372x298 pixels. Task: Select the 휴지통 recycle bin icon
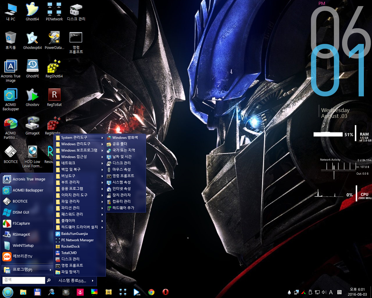click(11, 40)
